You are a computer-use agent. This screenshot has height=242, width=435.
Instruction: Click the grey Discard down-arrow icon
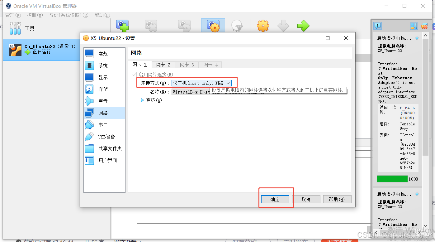click(x=283, y=26)
